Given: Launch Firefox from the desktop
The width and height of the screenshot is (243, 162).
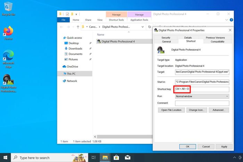Looking at the screenshot, I should click(x=8, y=32).
